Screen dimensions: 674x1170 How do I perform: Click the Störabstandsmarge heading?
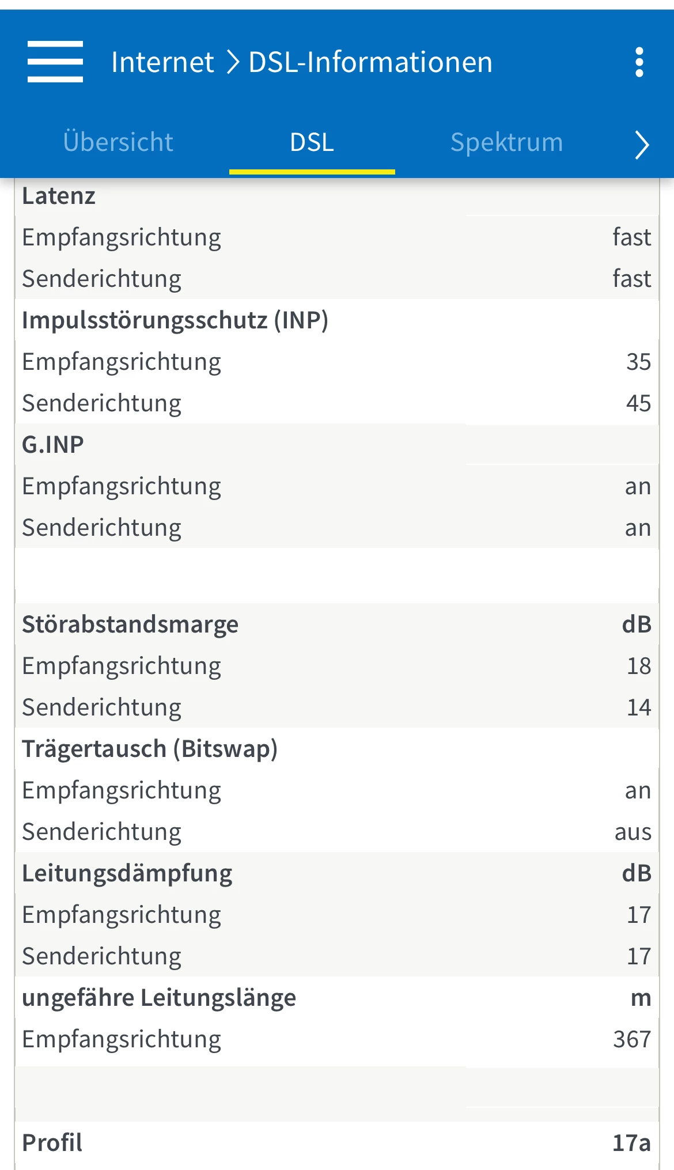point(130,624)
